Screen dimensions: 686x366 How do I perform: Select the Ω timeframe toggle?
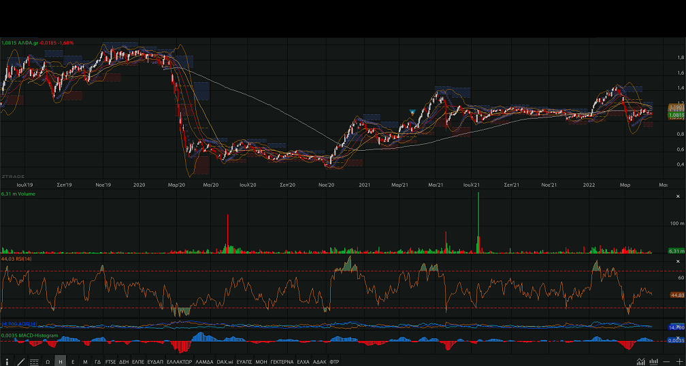coord(48,362)
